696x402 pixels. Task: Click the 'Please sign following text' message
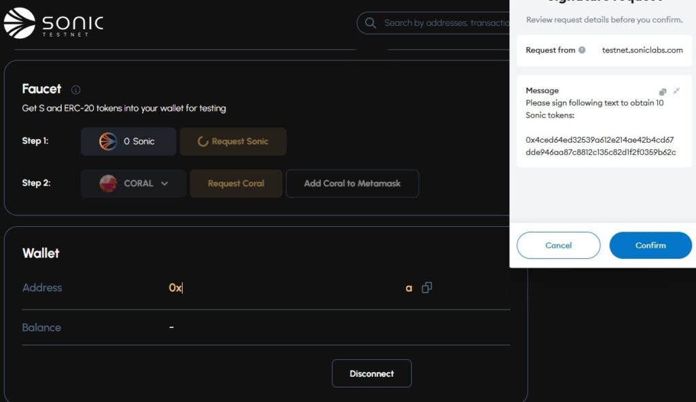click(x=595, y=109)
